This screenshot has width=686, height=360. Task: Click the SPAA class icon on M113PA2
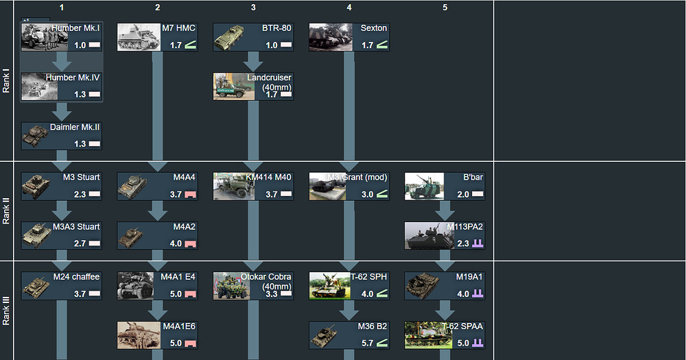478,243
